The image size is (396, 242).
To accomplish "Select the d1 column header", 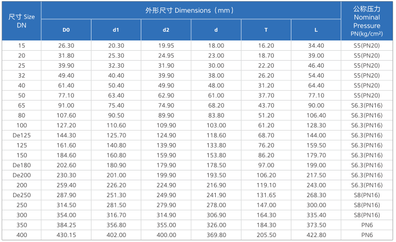I will 116,30.
